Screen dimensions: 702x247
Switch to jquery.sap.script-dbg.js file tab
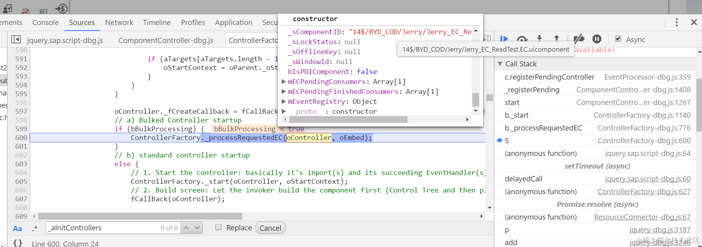[65, 40]
